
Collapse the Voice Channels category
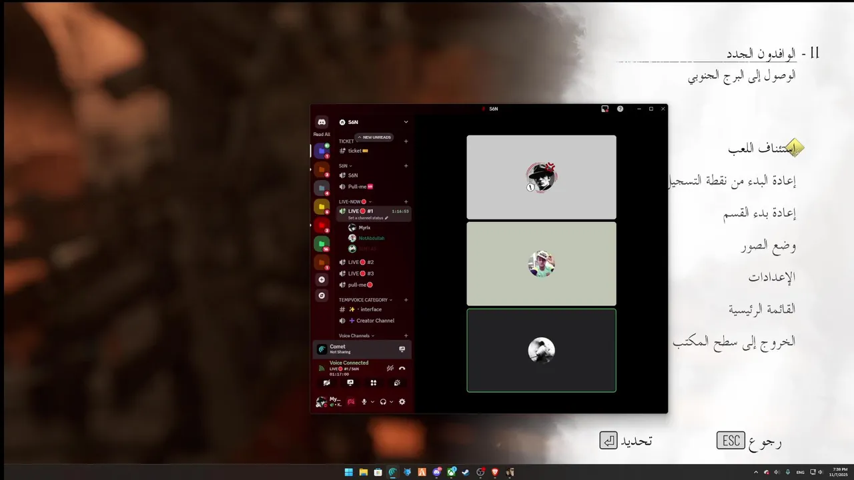pos(357,335)
